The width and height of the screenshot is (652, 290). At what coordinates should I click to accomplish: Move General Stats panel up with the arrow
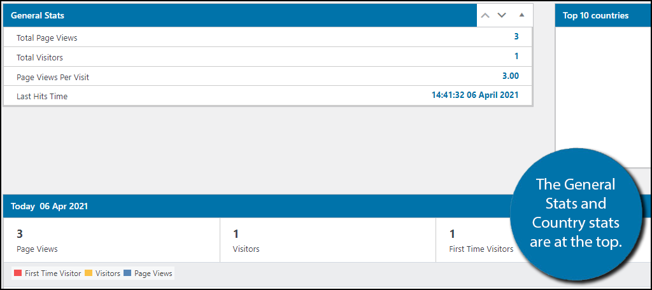tap(485, 15)
